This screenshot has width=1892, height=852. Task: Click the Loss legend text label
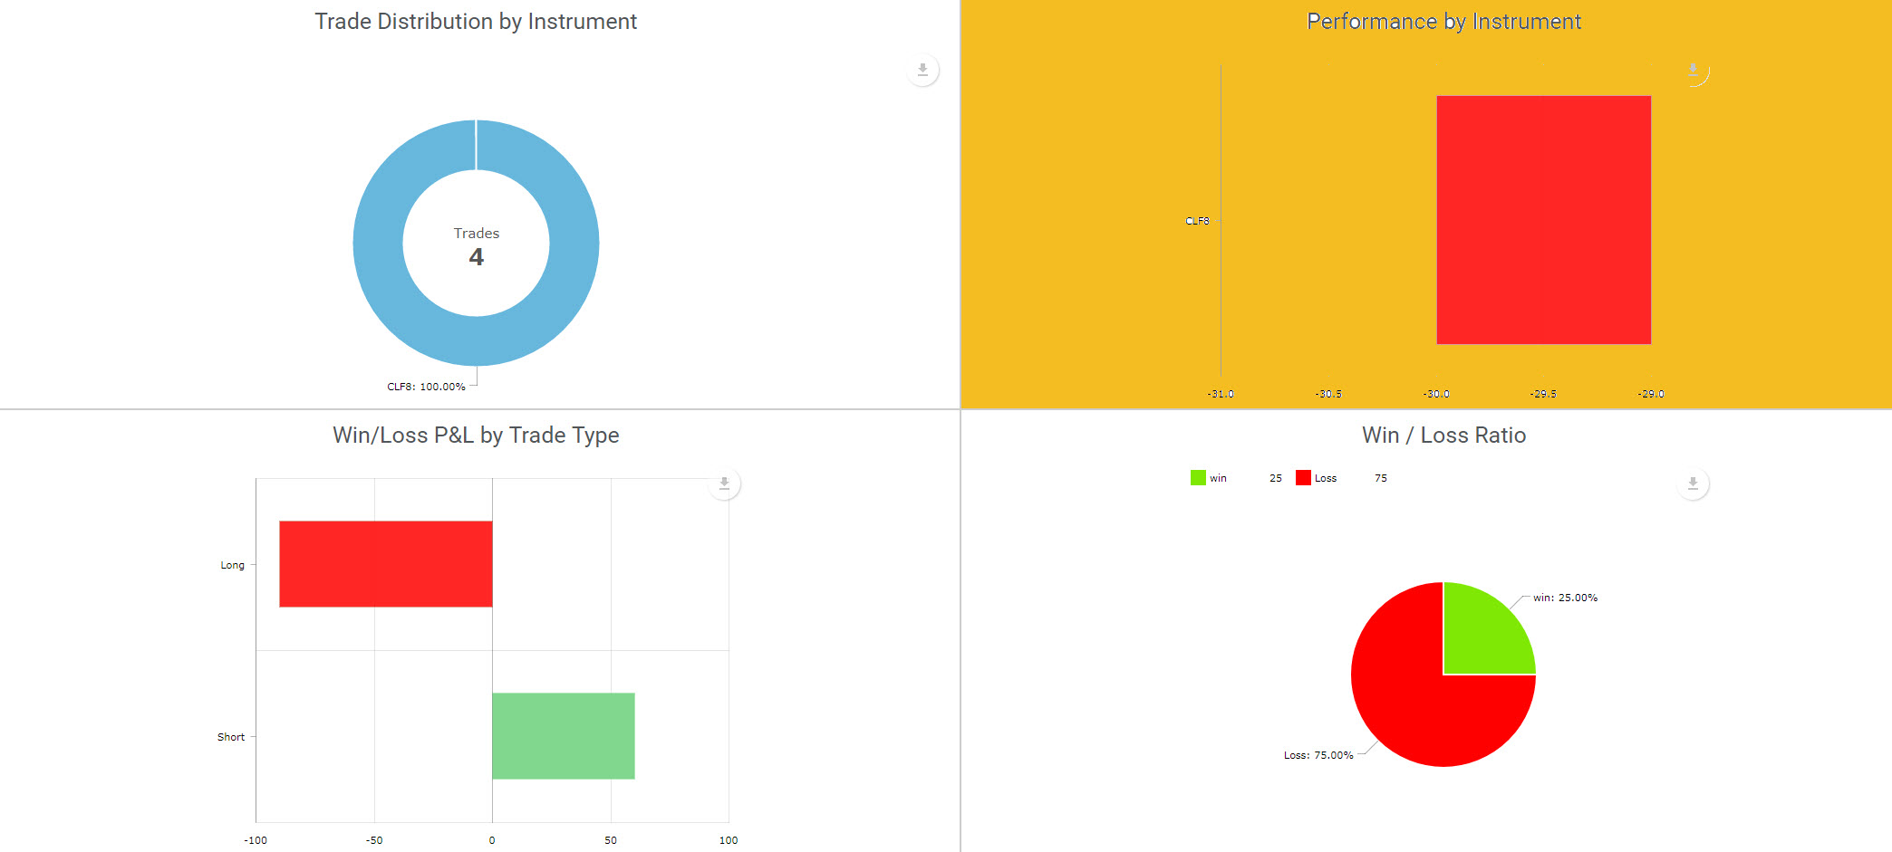click(x=1326, y=478)
